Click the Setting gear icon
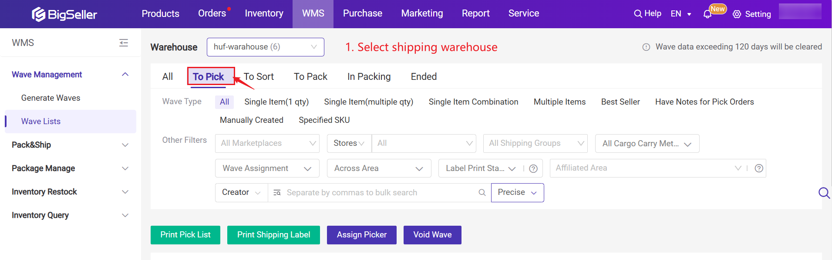Screen dimensions: 832x260 tap(737, 14)
